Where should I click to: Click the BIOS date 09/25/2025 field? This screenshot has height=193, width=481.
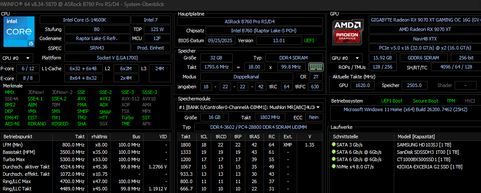point(220,40)
